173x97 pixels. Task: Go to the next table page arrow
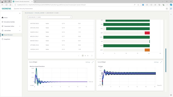click(92, 56)
